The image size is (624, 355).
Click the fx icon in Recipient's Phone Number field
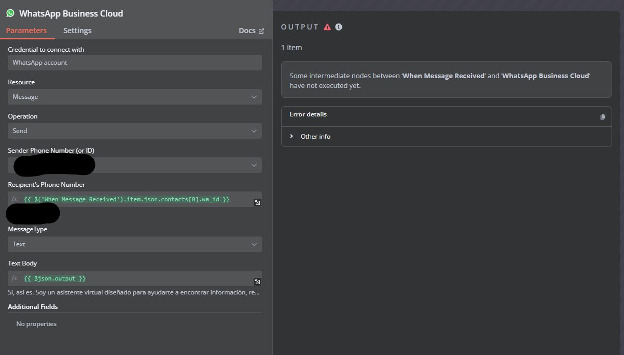[15, 199]
